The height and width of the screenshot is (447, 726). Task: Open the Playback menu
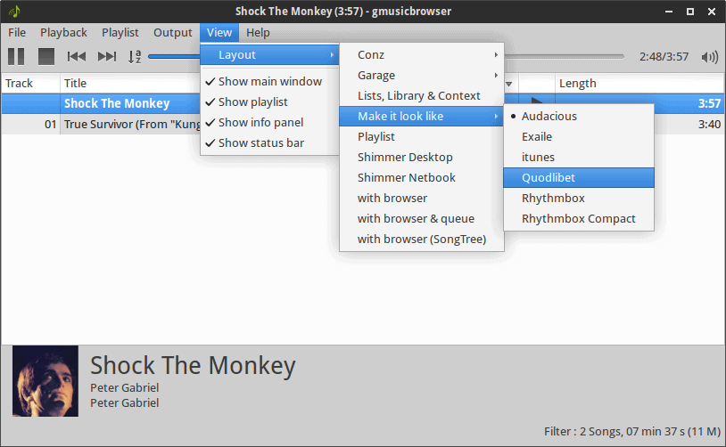(63, 33)
